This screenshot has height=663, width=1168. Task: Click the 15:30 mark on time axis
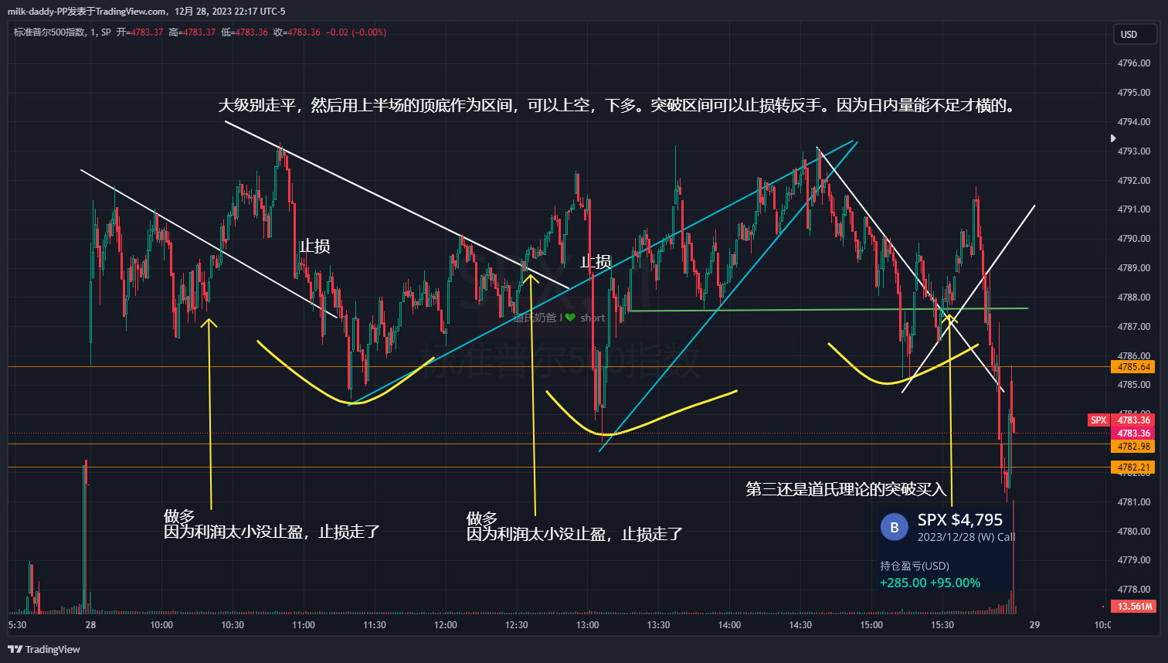[x=942, y=625]
